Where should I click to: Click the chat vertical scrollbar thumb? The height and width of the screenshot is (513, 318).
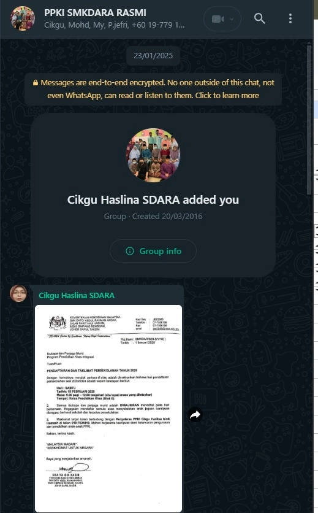pyautogui.click(x=309, y=120)
